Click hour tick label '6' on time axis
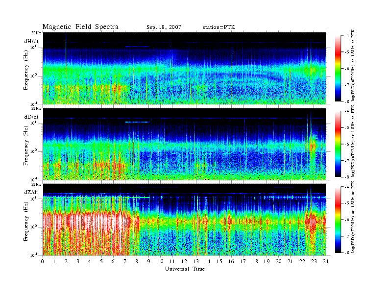The width and height of the screenshot is (388, 300). click(113, 261)
